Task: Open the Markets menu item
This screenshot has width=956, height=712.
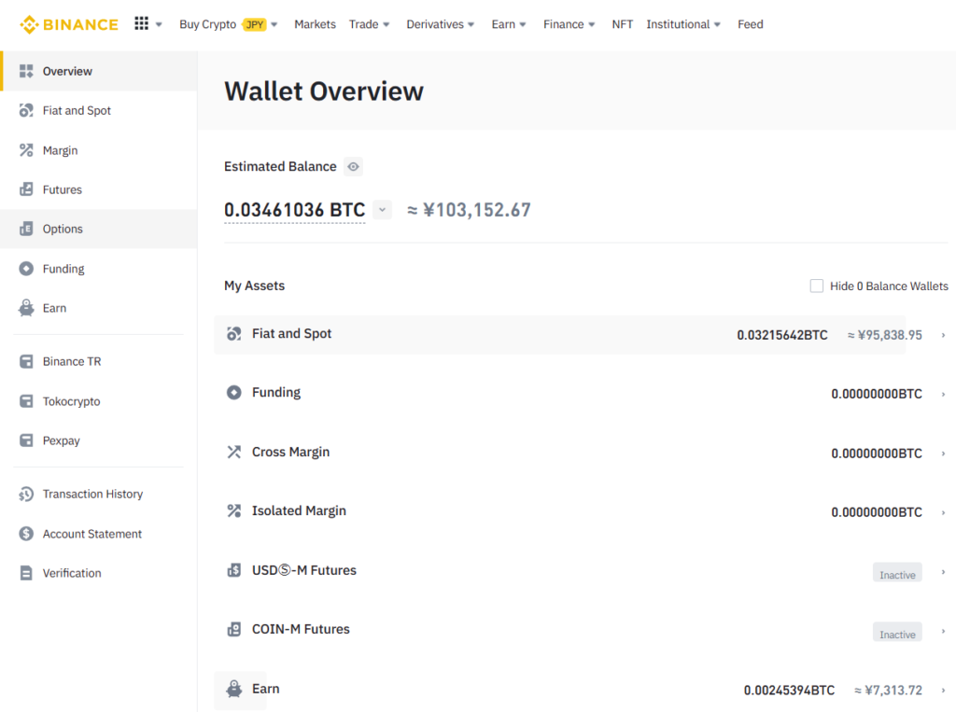Action: pos(315,24)
